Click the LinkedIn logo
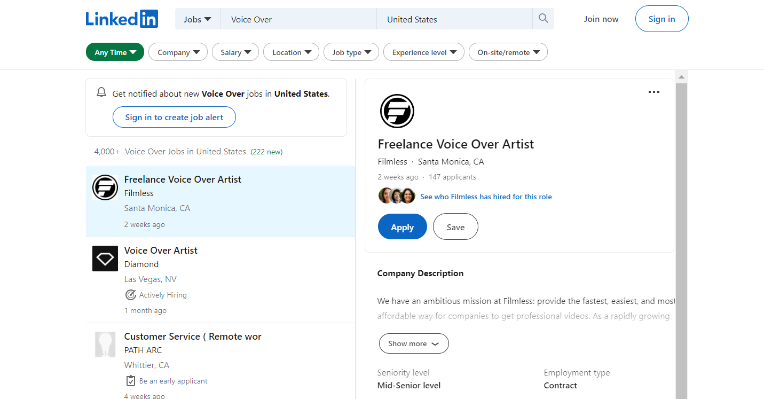The height and width of the screenshot is (399, 764). 122,19
